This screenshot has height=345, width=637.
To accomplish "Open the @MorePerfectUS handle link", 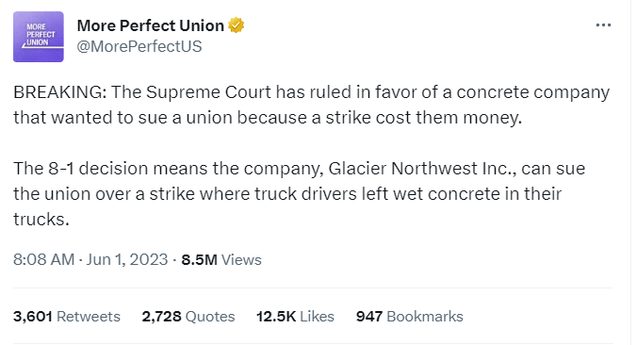I will click(x=139, y=46).
